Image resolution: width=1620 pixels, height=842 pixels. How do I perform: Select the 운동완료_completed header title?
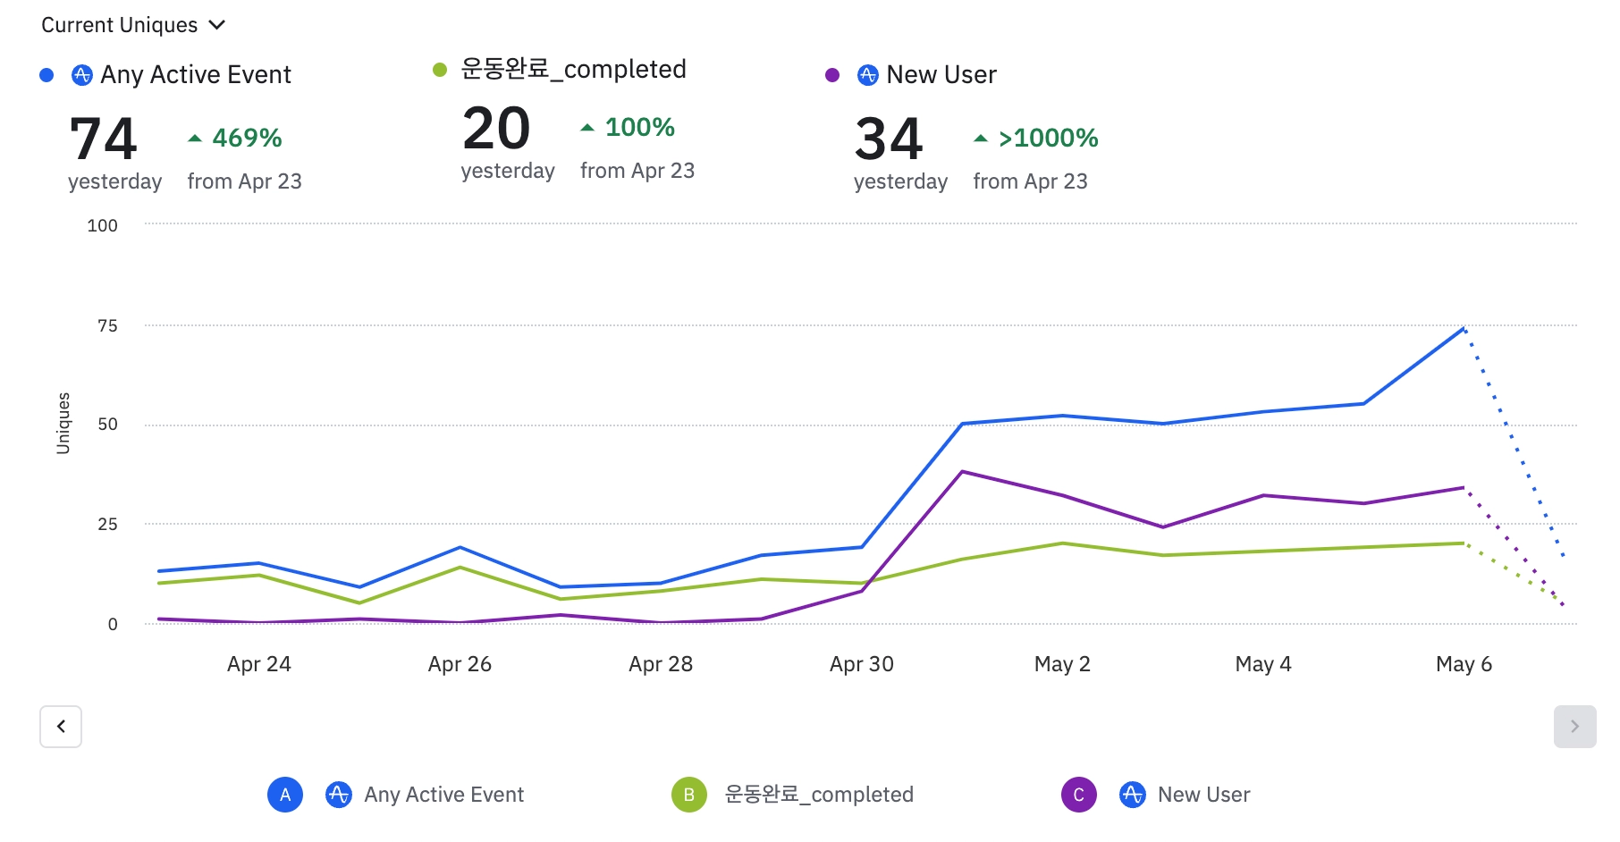(x=574, y=70)
